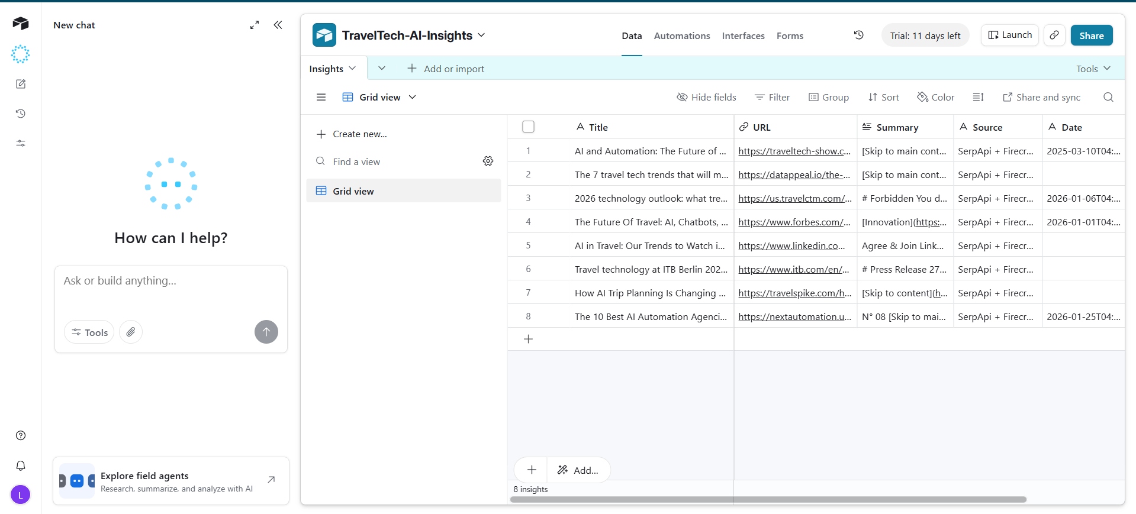Open the Sort options
This screenshot has width=1136, height=514.
[x=883, y=97]
